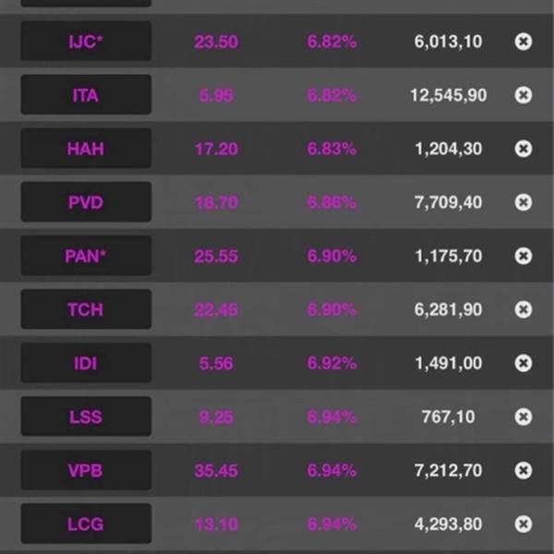
Task: Select the LCG ticker button
Action: (x=86, y=524)
